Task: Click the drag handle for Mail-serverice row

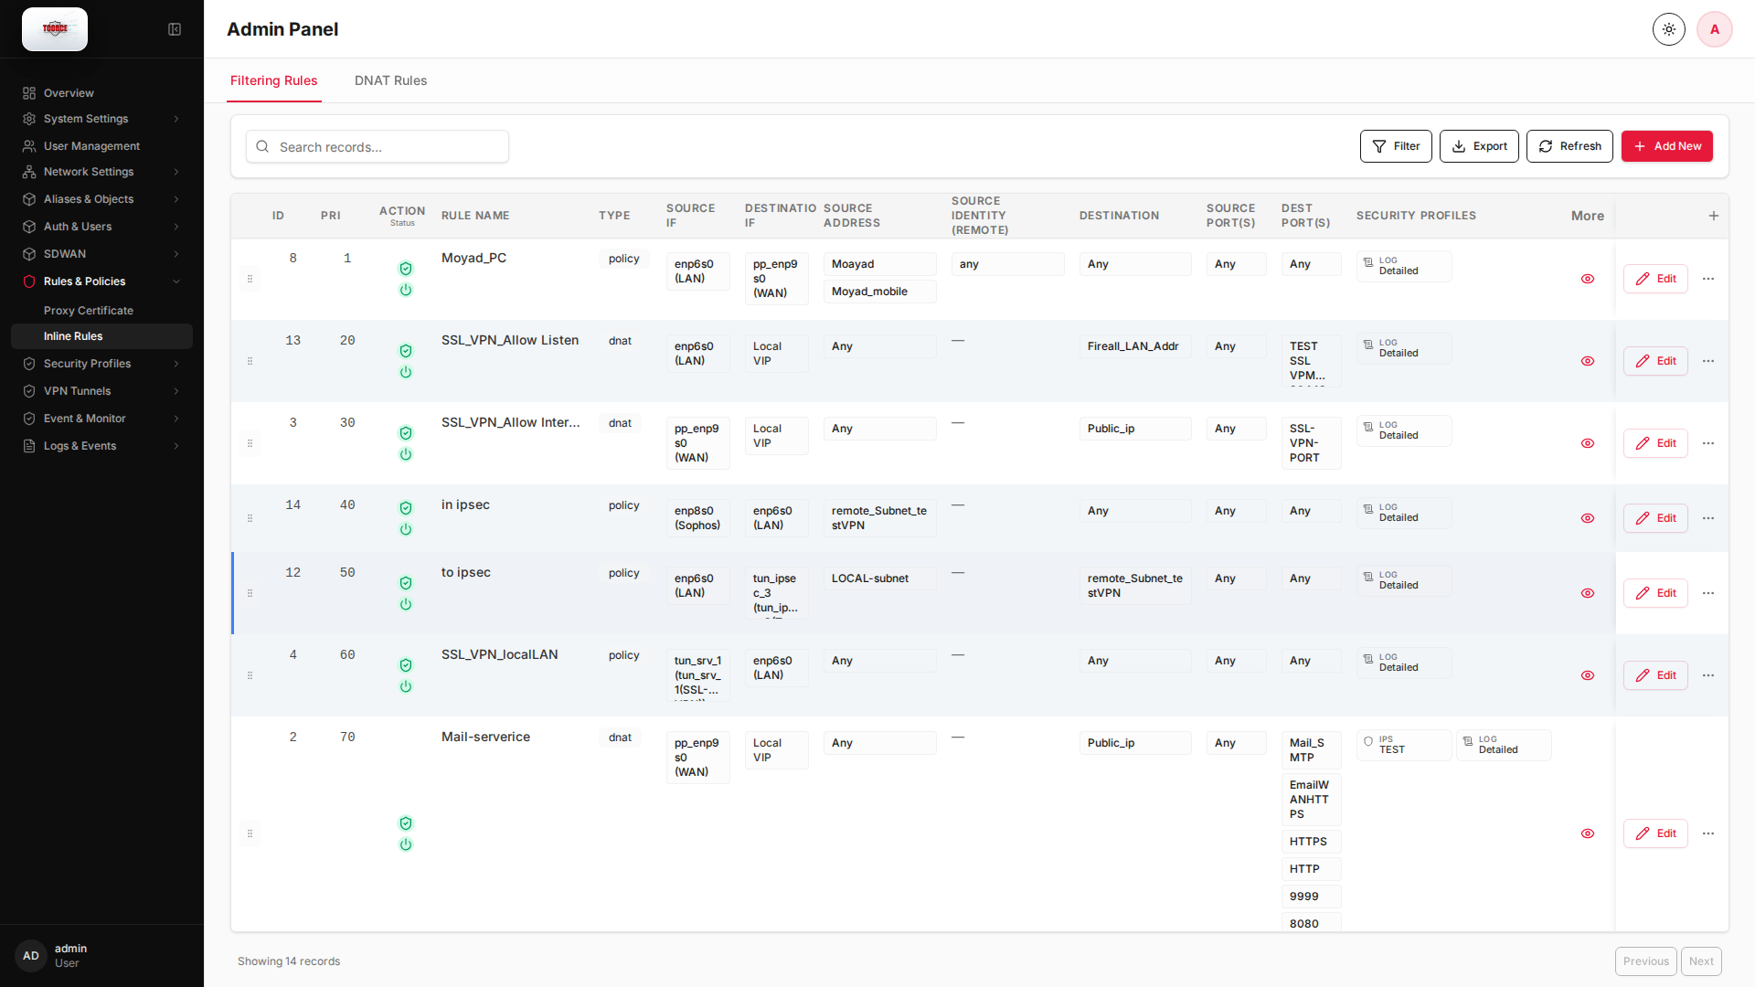Action: (x=250, y=833)
